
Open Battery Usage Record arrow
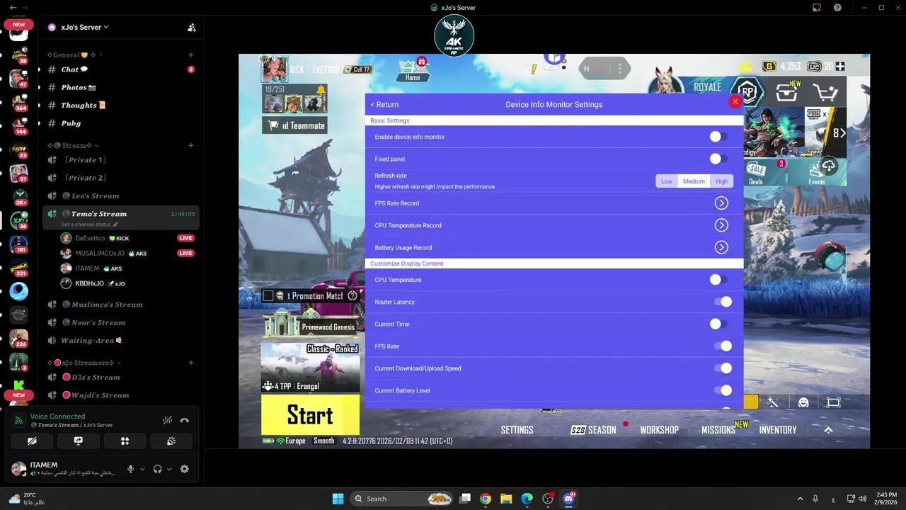[x=721, y=247]
